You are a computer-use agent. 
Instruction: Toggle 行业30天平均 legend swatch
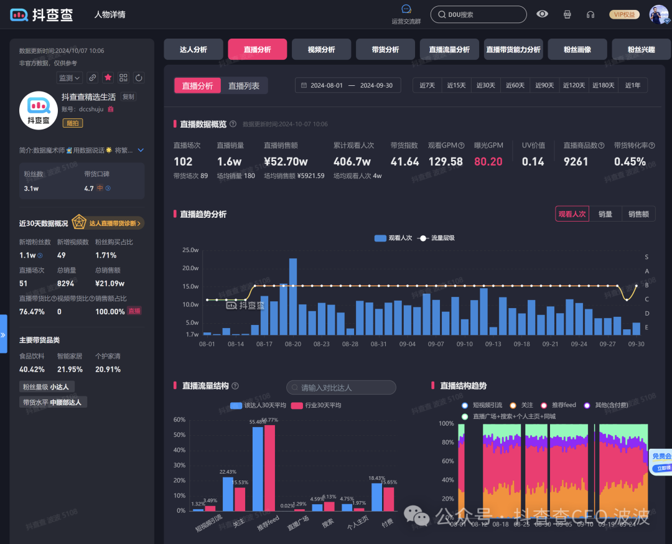tap(297, 406)
